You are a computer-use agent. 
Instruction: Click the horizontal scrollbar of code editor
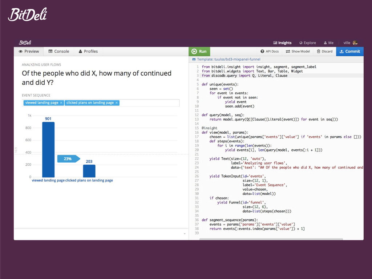click(x=271, y=239)
